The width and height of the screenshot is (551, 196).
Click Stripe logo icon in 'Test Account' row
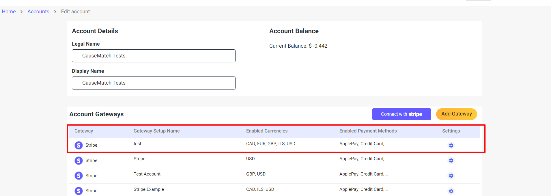click(79, 176)
